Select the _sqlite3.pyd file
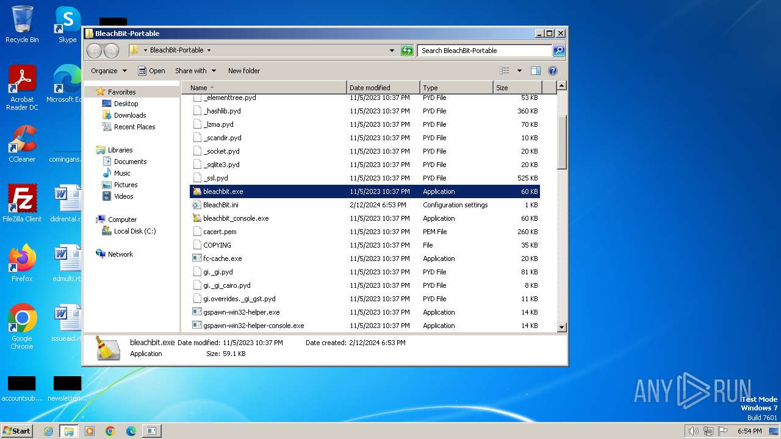 [x=221, y=165]
